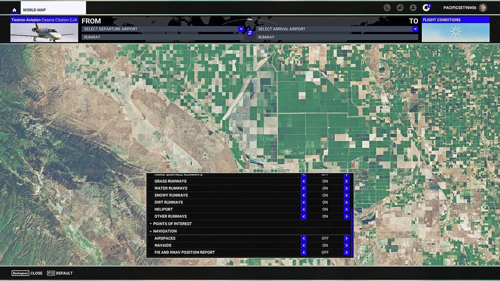Open the notifications bell with badge
500x281 pixels.
[x=427, y=7]
